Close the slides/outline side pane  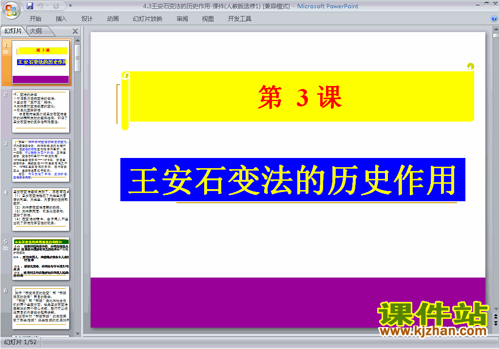[x=75, y=31]
